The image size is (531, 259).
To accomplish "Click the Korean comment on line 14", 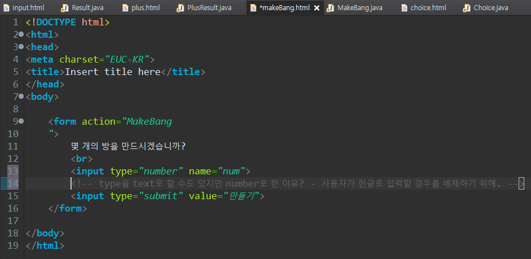I will coord(297,183).
